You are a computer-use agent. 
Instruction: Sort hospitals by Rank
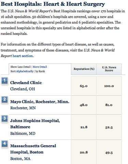tap(40, 71)
